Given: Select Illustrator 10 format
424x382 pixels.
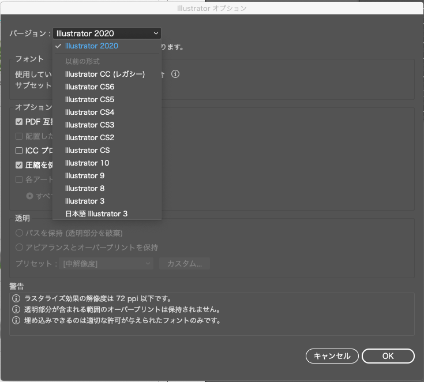Looking at the screenshot, I should [107, 163].
